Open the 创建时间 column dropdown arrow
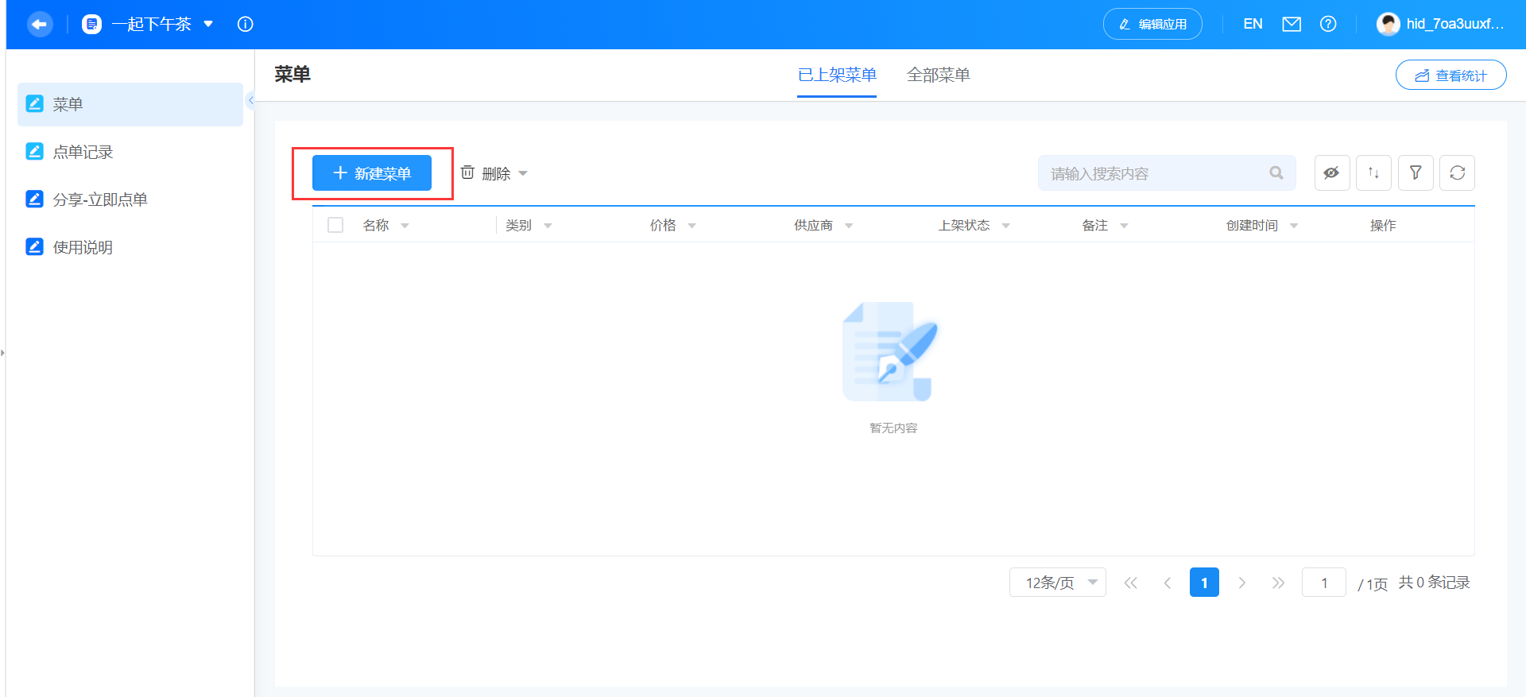This screenshot has width=1526, height=697. pos(1294,226)
